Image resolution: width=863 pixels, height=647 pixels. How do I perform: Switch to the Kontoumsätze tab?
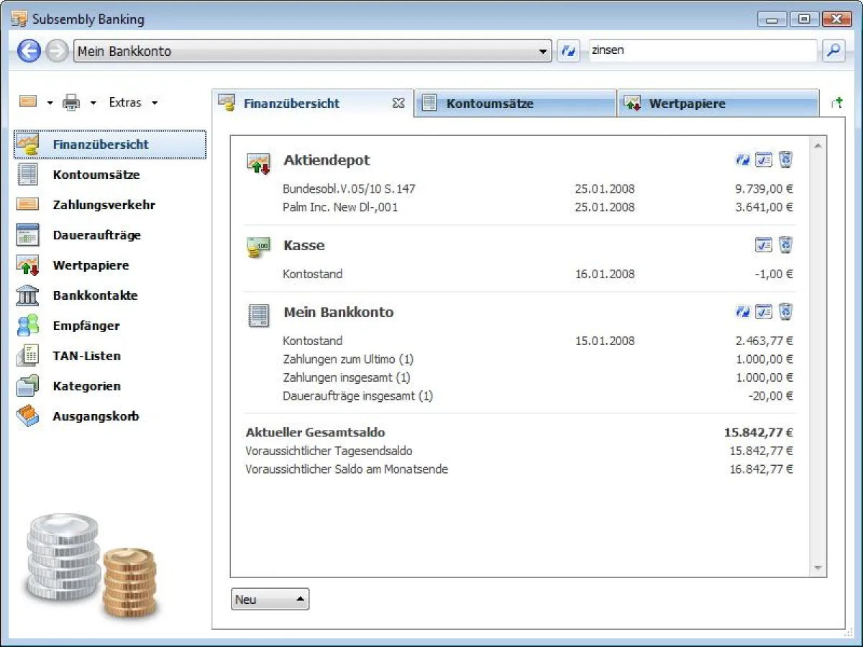pyautogui.click(x=489, y=104)
